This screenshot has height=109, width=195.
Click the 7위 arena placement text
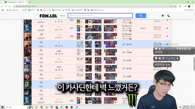pyautogui.click(x=41, y=58)
